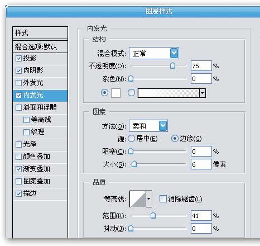Check the 纹理 checkbox
260x246 pixels.
26,132
